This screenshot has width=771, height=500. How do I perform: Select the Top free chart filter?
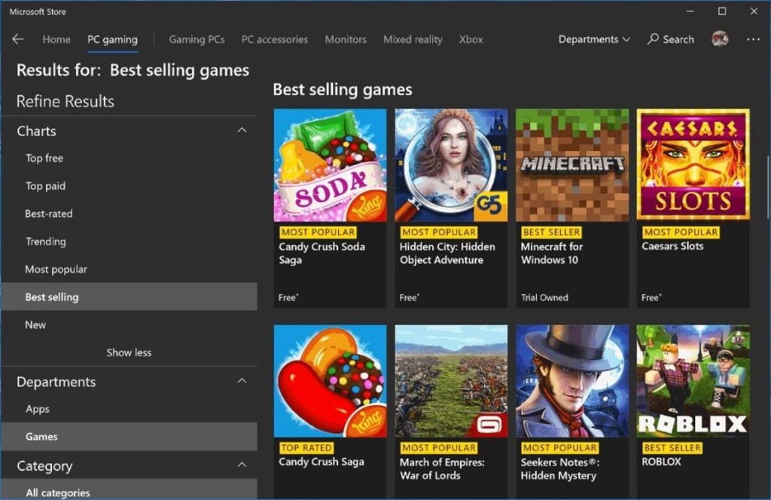(44, 159)
